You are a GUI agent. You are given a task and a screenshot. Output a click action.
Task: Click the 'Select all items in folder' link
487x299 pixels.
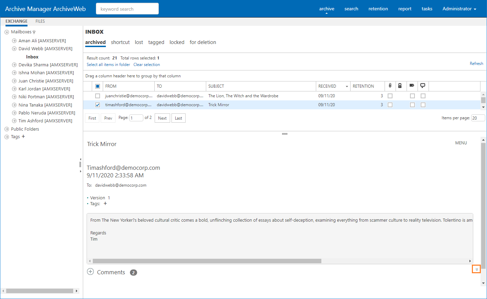[108, 65]
